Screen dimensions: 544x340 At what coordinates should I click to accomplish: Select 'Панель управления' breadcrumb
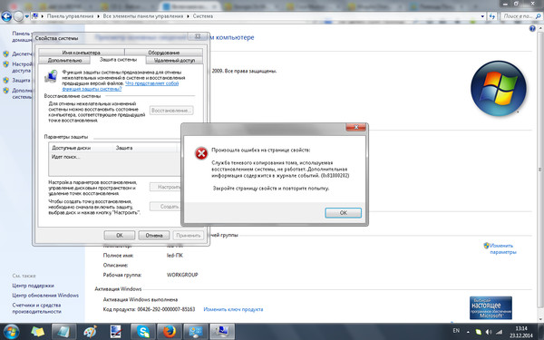[x=70, y=16]
